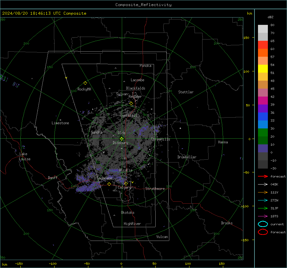Pick the 70-80 dBZ light gray swatch

click(x=263, y=29)
